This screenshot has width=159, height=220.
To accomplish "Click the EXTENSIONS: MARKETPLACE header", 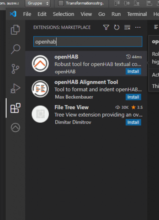I will pyautogui.click(x=62, y=27).
